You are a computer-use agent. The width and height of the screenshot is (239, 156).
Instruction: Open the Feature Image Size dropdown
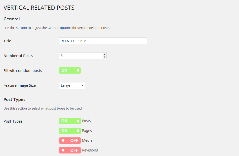tap(72, 85)
